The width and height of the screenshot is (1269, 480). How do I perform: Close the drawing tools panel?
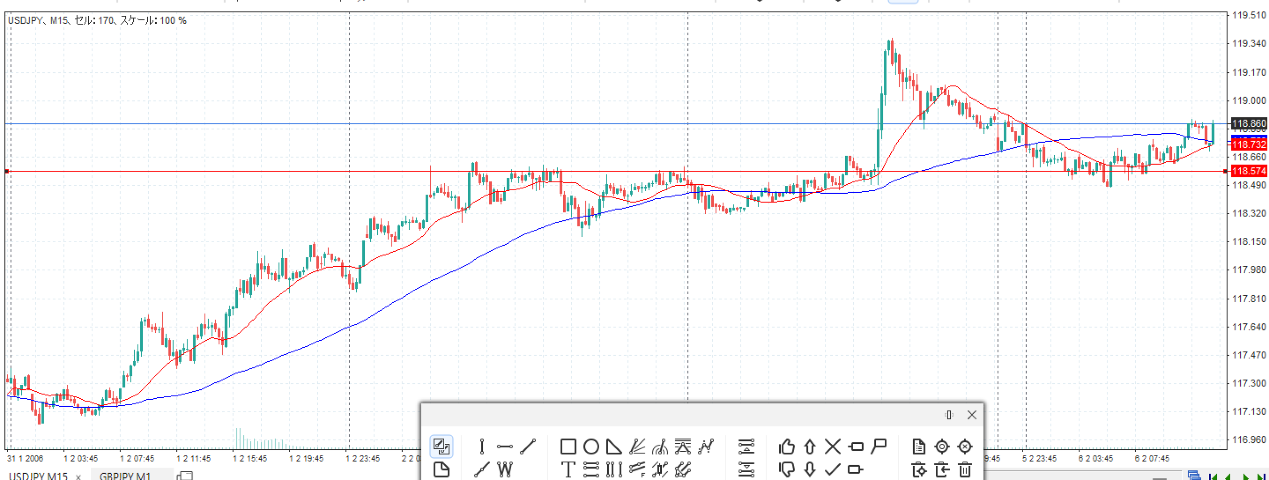tap(972, 415)
